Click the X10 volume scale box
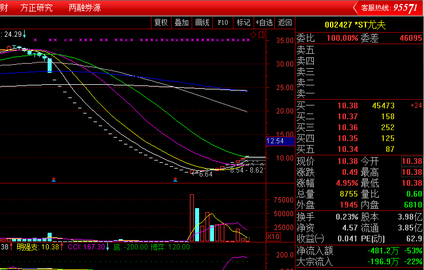Image resolution: width=424 pixels, height=270 pixels. pos(273,237)
